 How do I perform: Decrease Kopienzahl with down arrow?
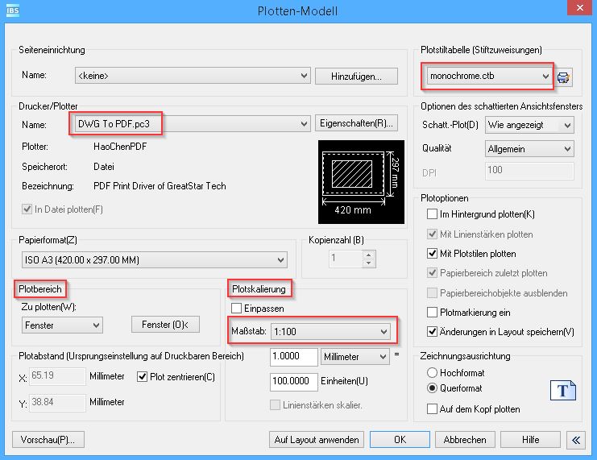[x=368, y=263]
